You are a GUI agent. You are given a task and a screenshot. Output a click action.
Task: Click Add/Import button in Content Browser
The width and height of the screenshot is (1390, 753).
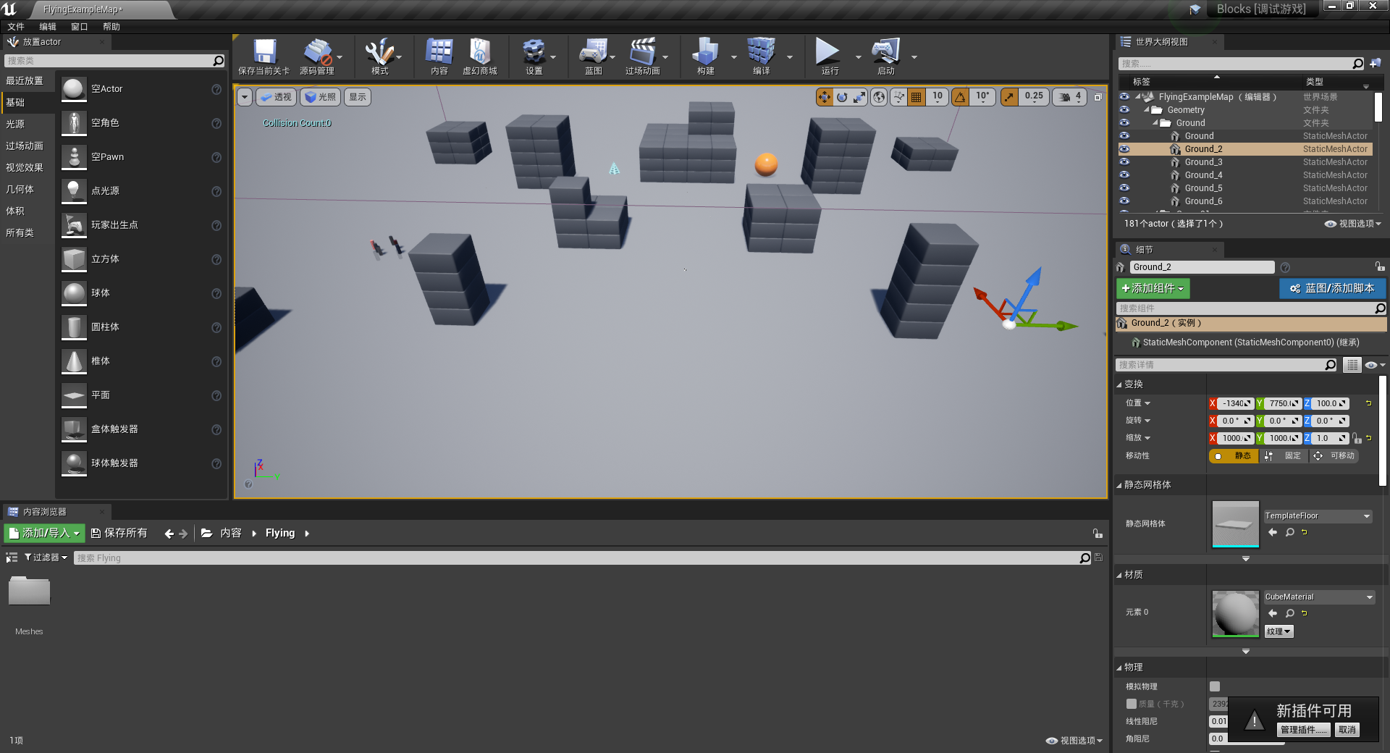click(x=44, y=533)
